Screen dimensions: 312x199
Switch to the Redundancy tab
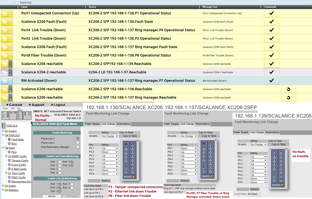[124, 124]
